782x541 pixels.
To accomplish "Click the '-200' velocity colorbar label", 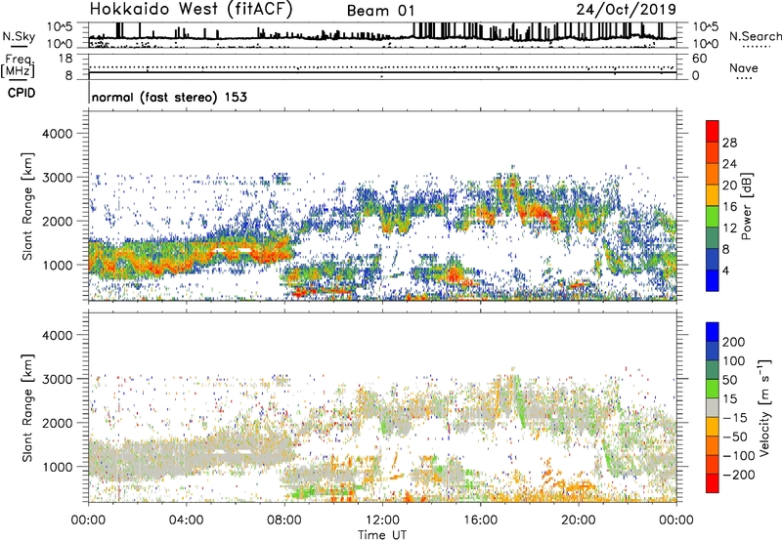I will [x=739, y=475].
